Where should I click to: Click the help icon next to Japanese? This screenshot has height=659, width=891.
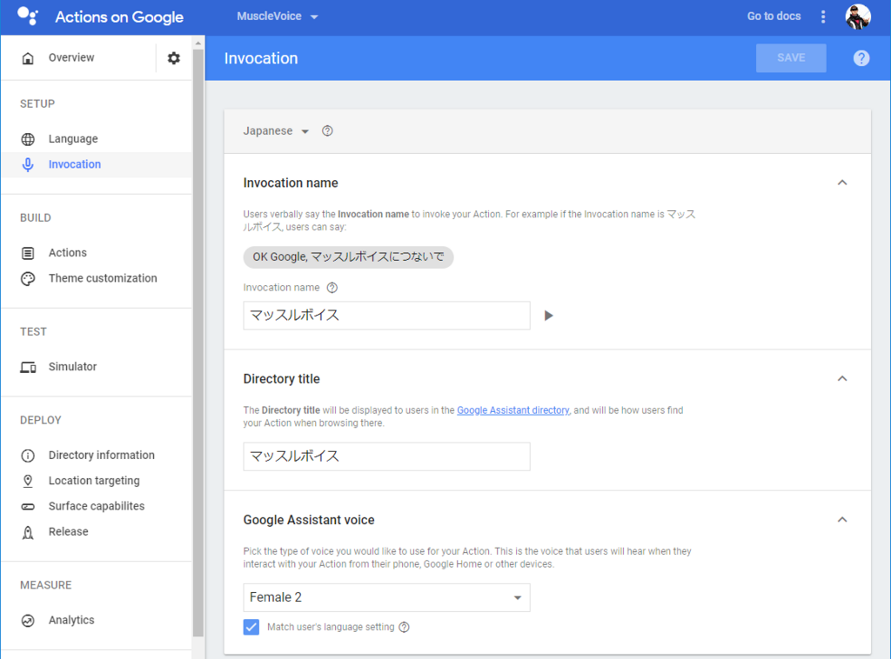tap(327, 131)
